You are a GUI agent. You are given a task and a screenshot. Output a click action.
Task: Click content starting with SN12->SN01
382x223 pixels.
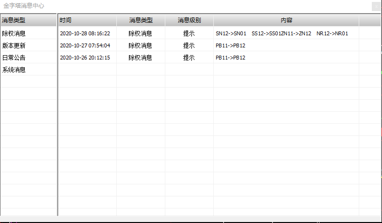282,33
